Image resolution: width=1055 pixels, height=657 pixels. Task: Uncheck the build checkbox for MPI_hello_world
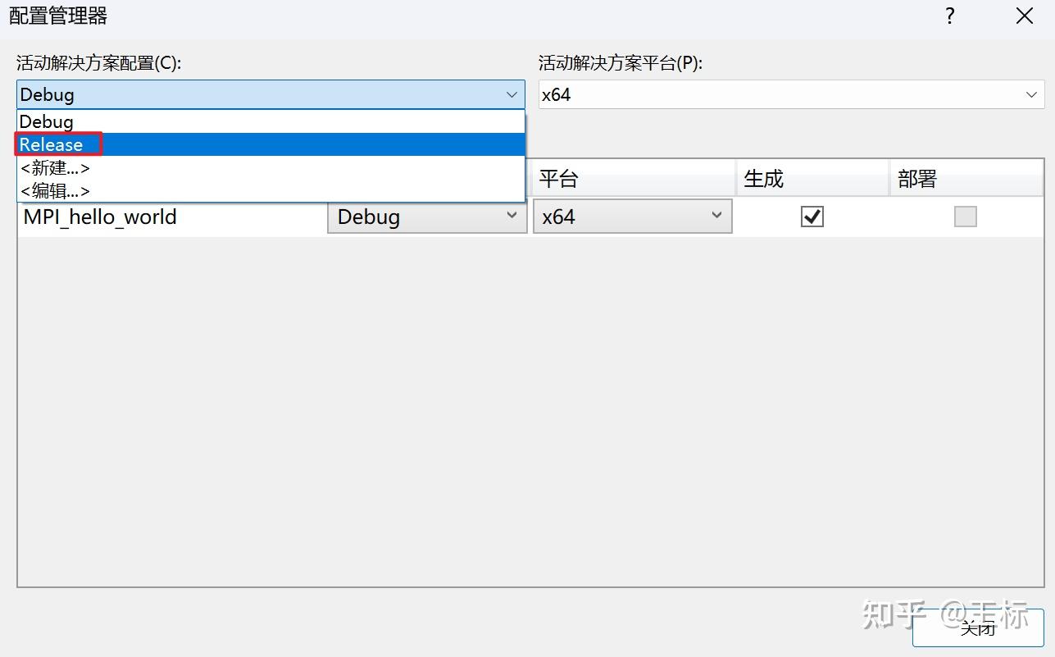point(812,217)
